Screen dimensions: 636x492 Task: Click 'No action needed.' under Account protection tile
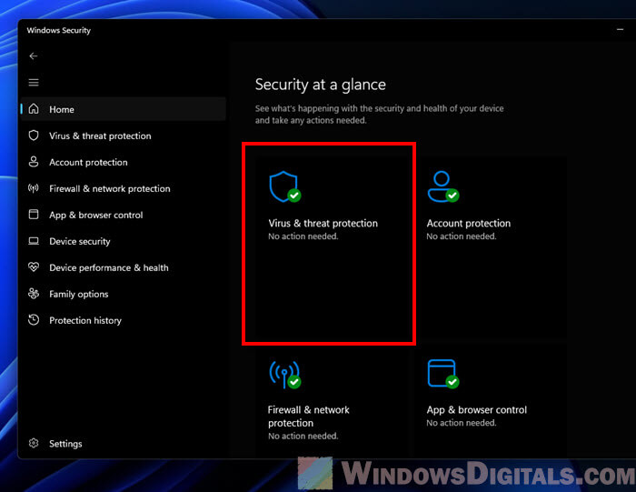pyautogui.click(x=462, y=236)
